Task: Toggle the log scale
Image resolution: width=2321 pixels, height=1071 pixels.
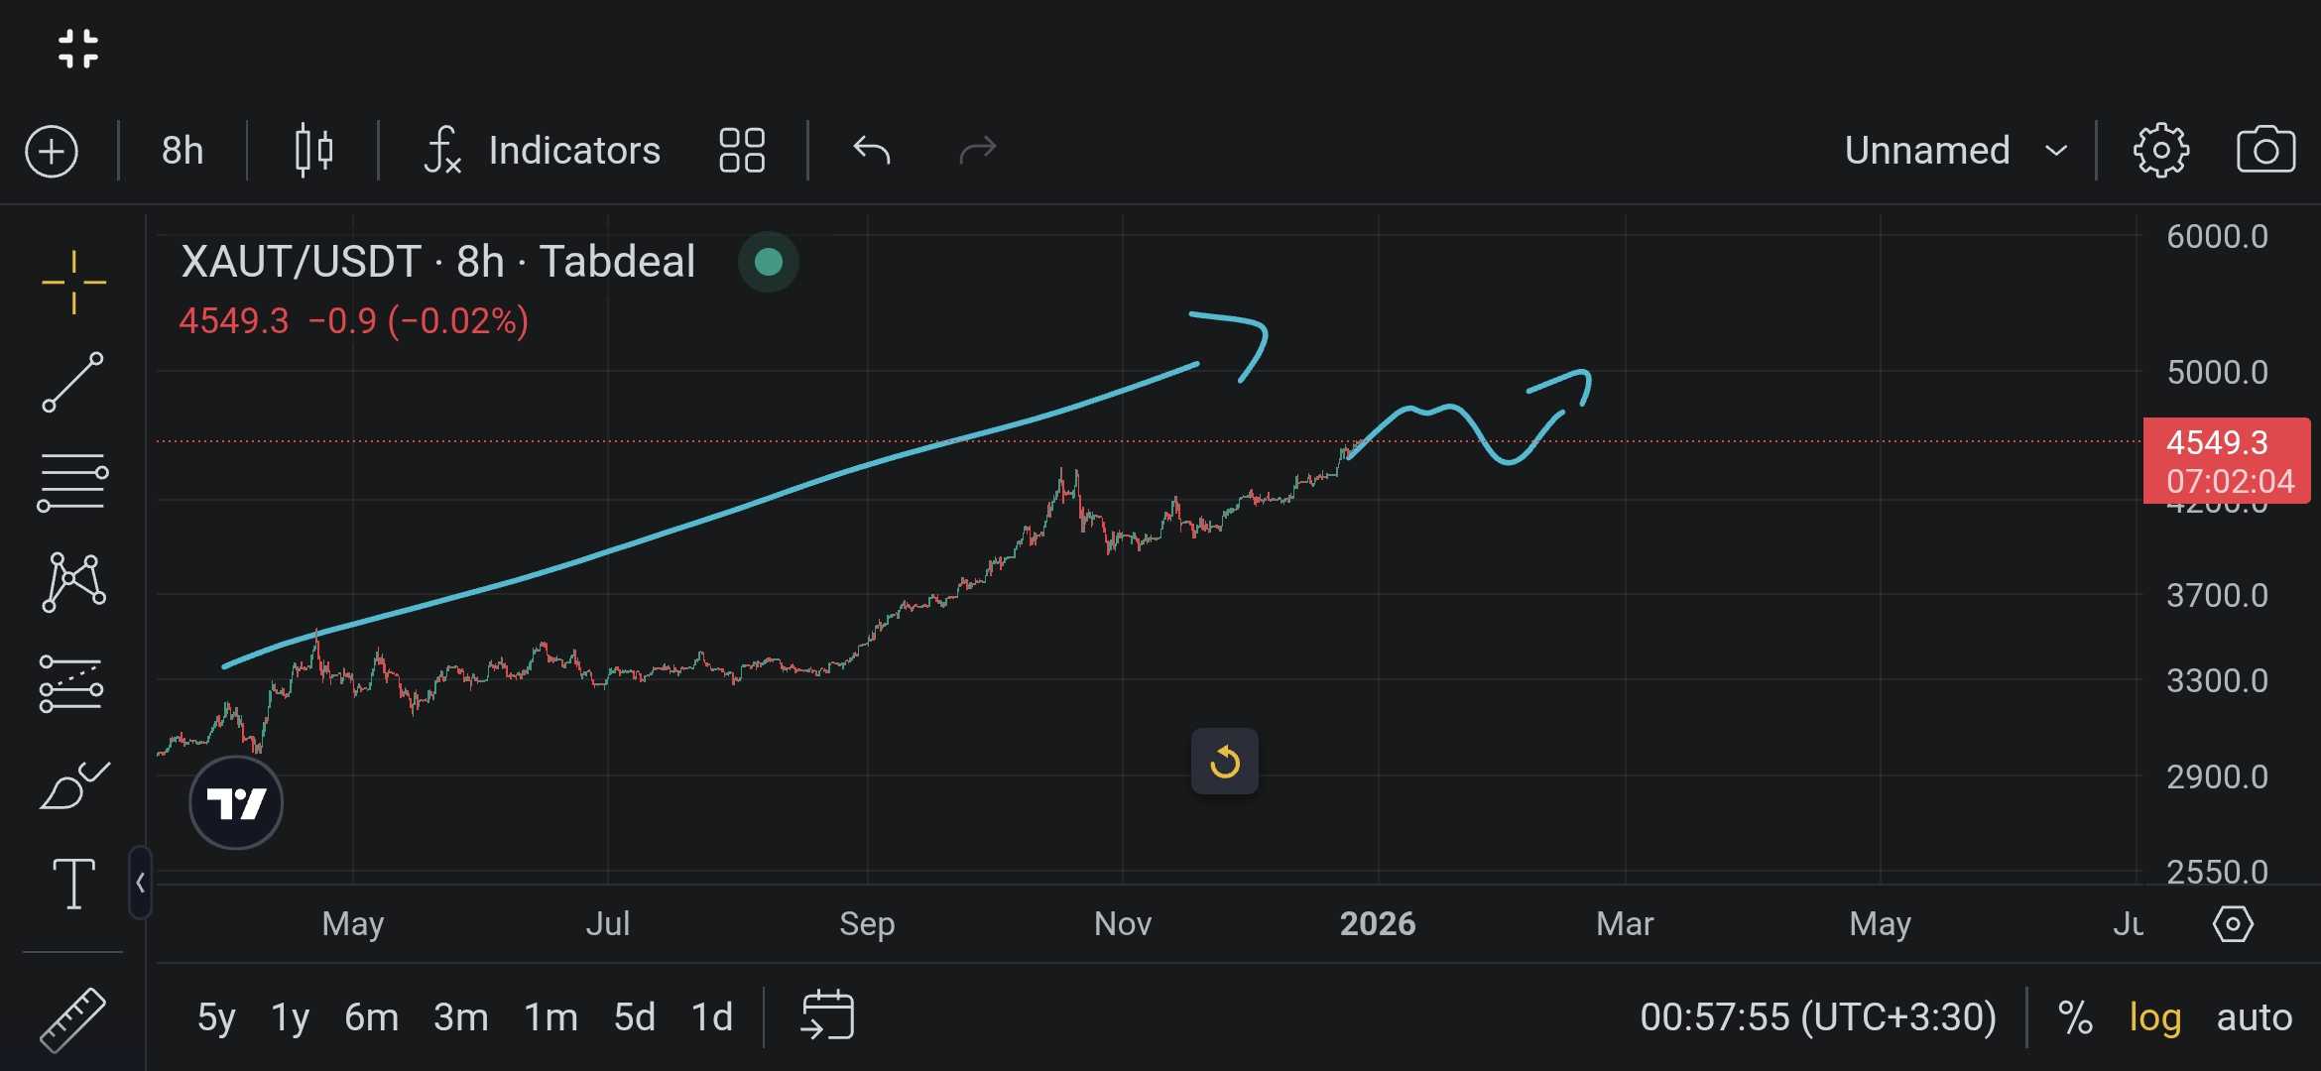Action: (2154, 1017)
